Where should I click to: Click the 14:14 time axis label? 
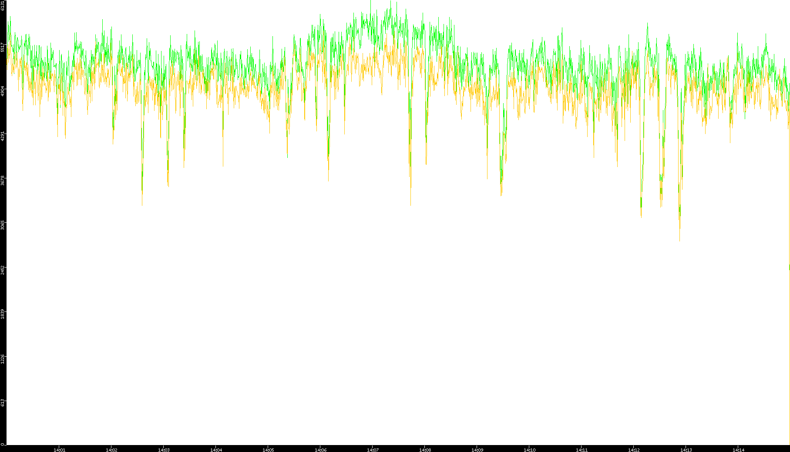(739, 450)
